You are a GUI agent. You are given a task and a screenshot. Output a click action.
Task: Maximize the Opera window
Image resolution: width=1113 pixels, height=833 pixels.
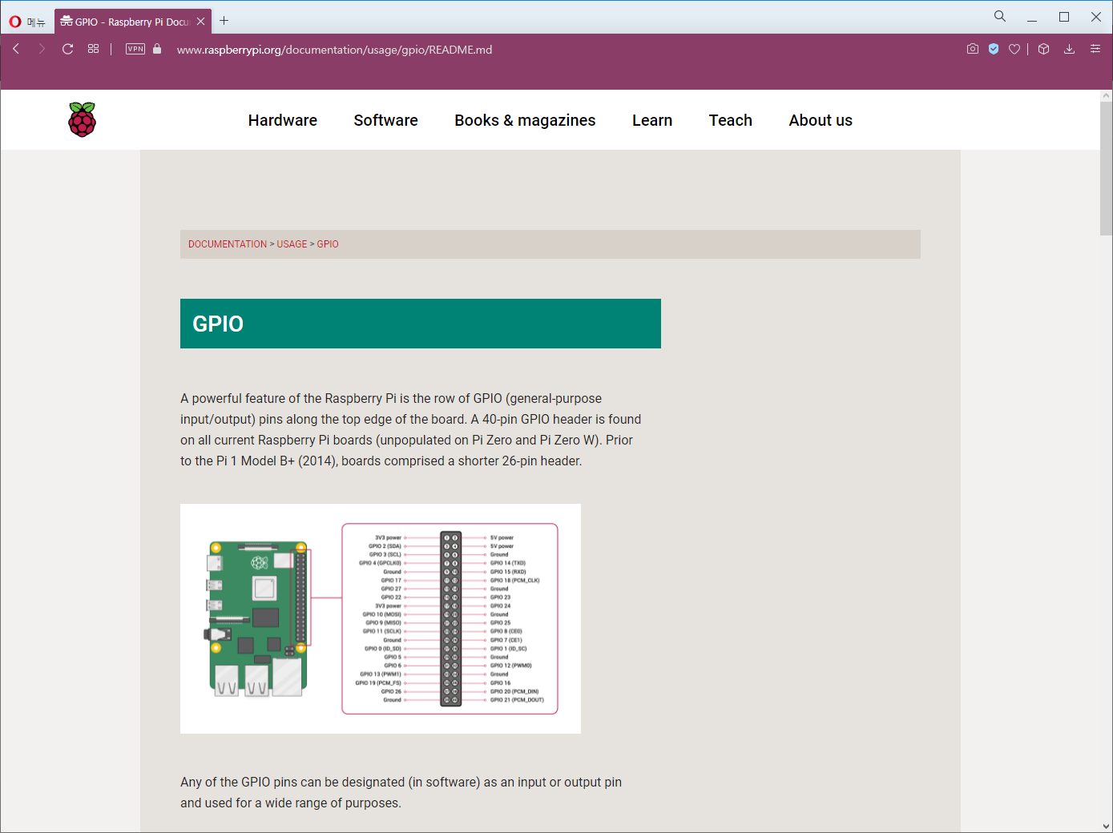(x=1064, y=17)
